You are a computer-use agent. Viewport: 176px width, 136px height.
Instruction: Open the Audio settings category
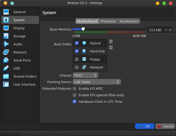click(20, 44)
